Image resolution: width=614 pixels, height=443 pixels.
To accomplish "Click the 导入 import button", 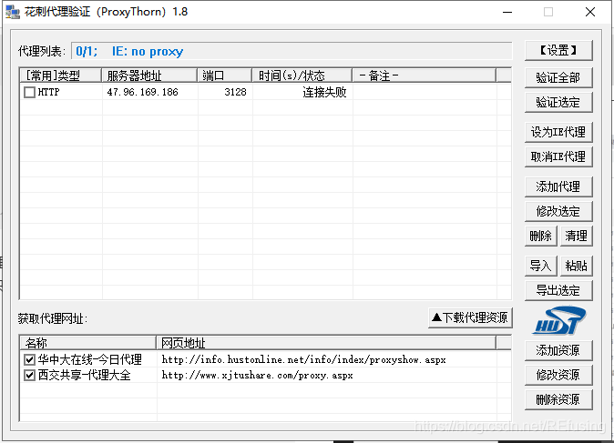I will [541, 266].
